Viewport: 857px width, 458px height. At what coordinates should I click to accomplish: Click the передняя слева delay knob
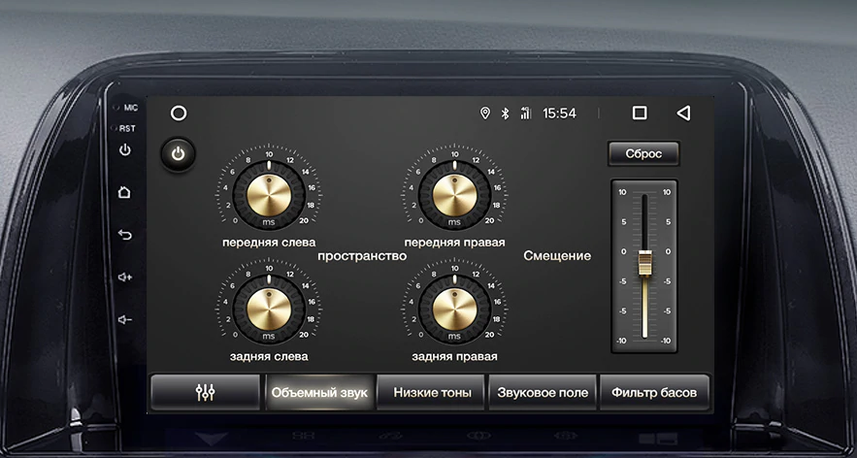[x=268, y=189]
